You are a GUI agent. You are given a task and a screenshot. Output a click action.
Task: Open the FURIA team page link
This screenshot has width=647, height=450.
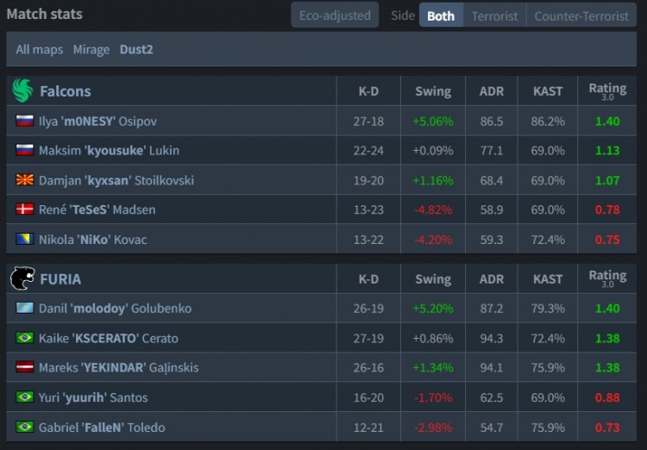point(60,279)
